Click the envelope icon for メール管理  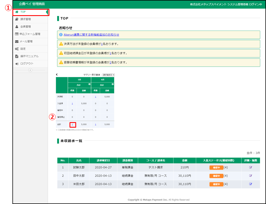pyautogui.click(x=17, y=41)
